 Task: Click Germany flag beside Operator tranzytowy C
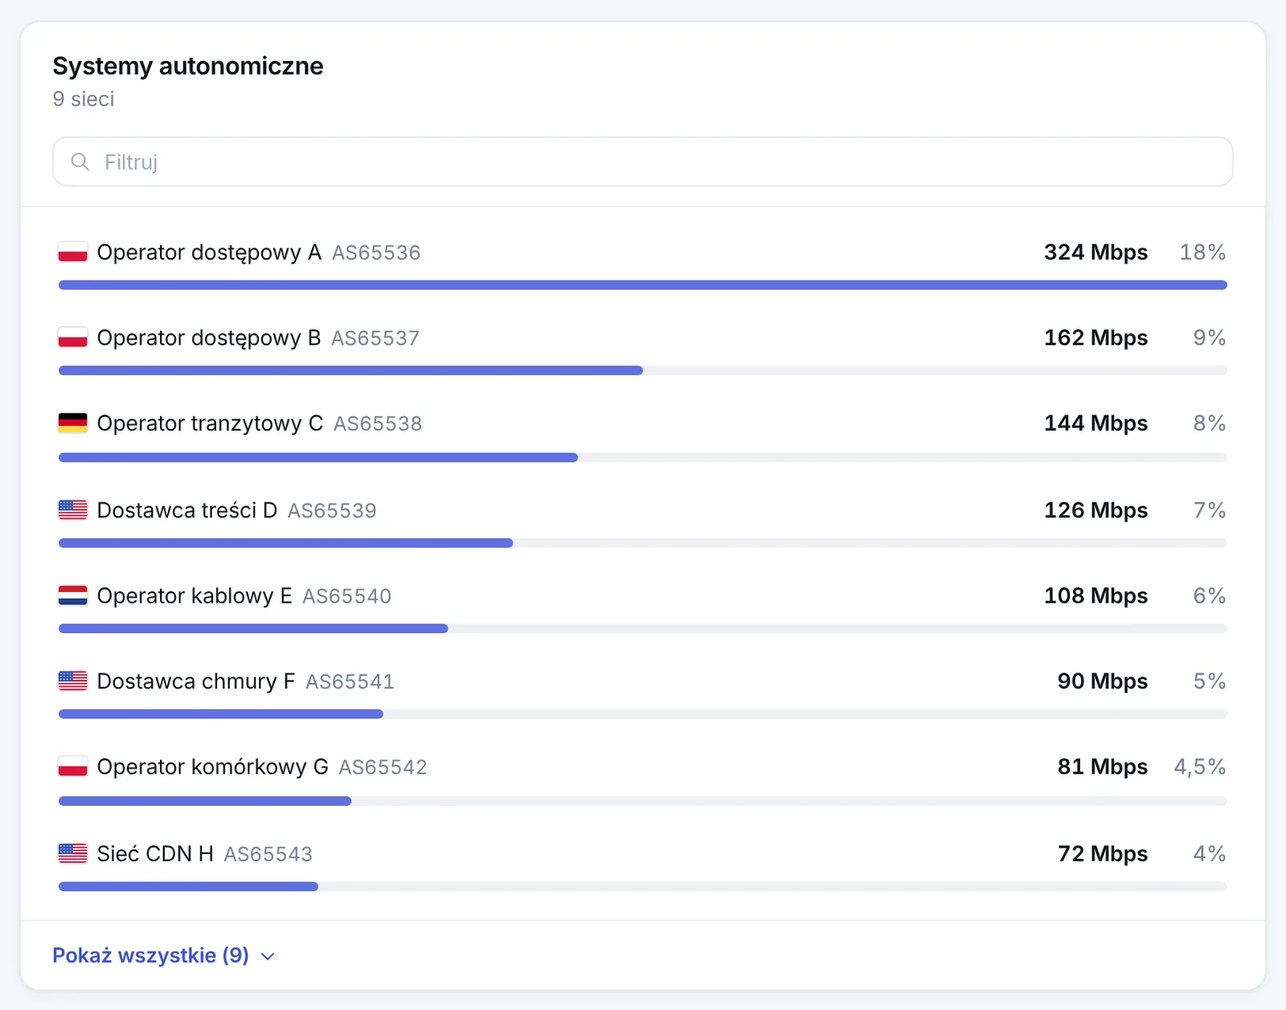pos(72,423)
